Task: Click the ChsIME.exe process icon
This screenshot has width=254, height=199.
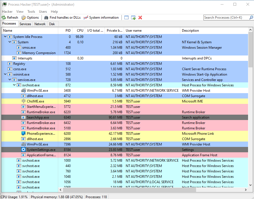Action: (x=23, y=101)
